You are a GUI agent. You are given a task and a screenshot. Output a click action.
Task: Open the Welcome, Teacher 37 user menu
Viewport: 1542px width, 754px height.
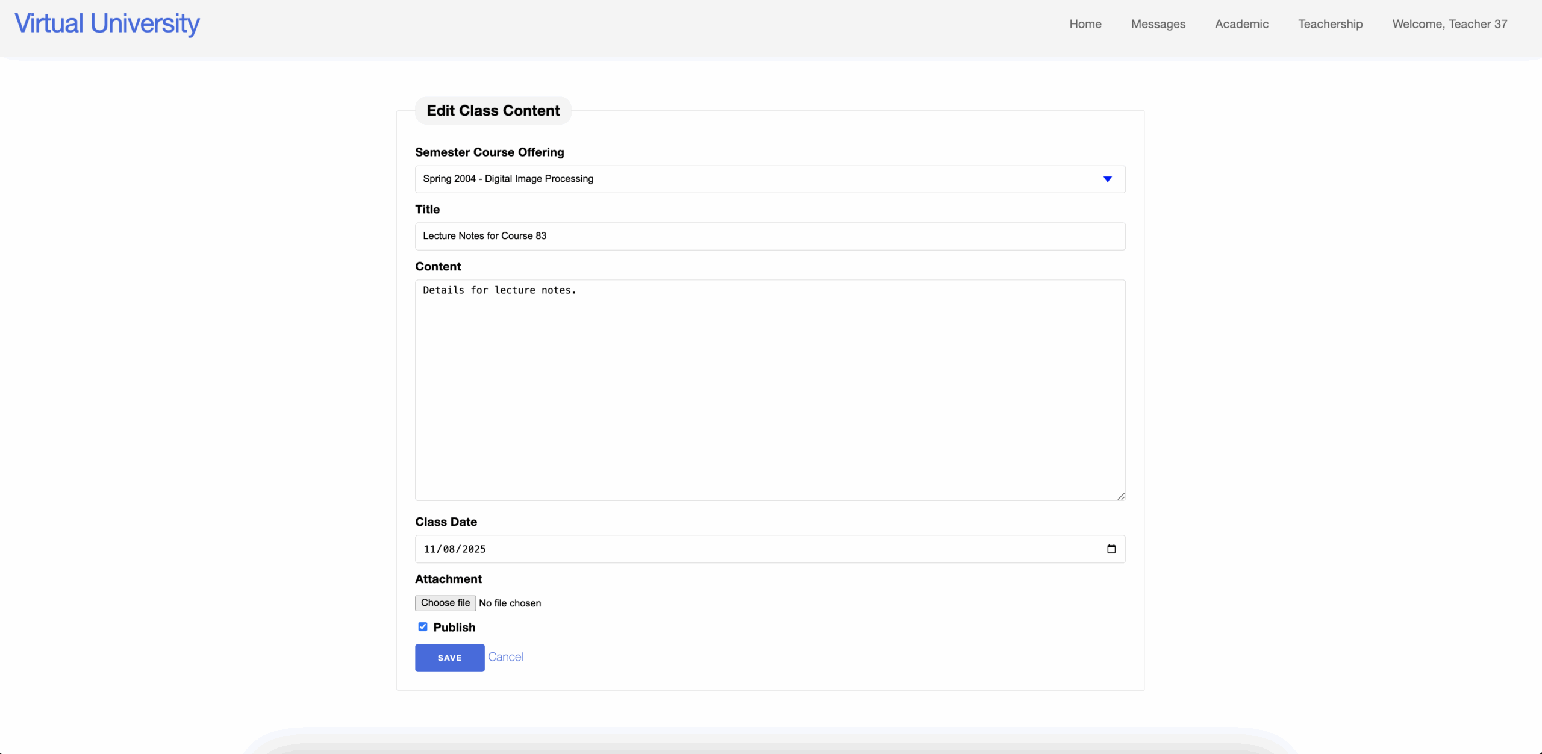[1449, 24]
